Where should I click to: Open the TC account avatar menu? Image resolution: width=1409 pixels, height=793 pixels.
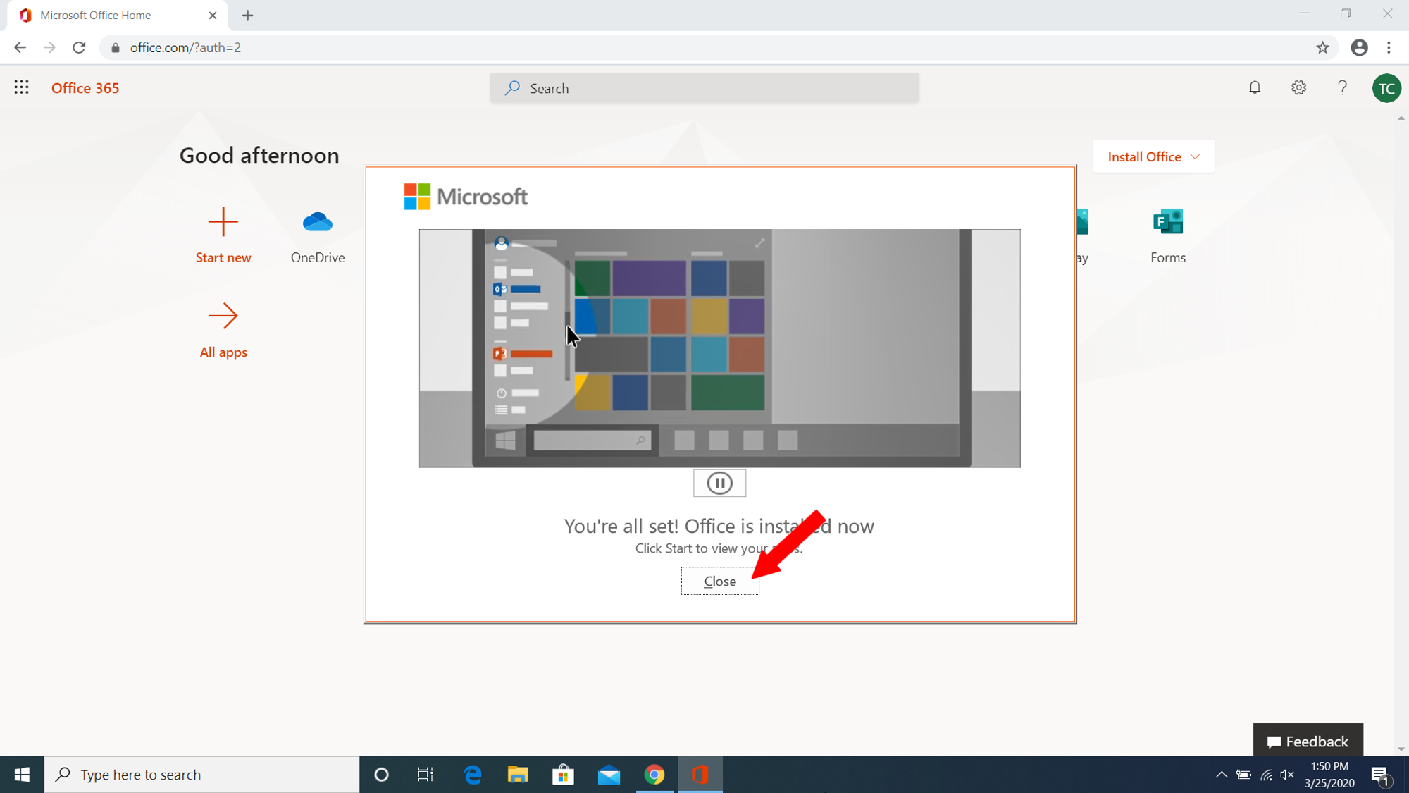pyautogui.click(x=1386, y=88)
